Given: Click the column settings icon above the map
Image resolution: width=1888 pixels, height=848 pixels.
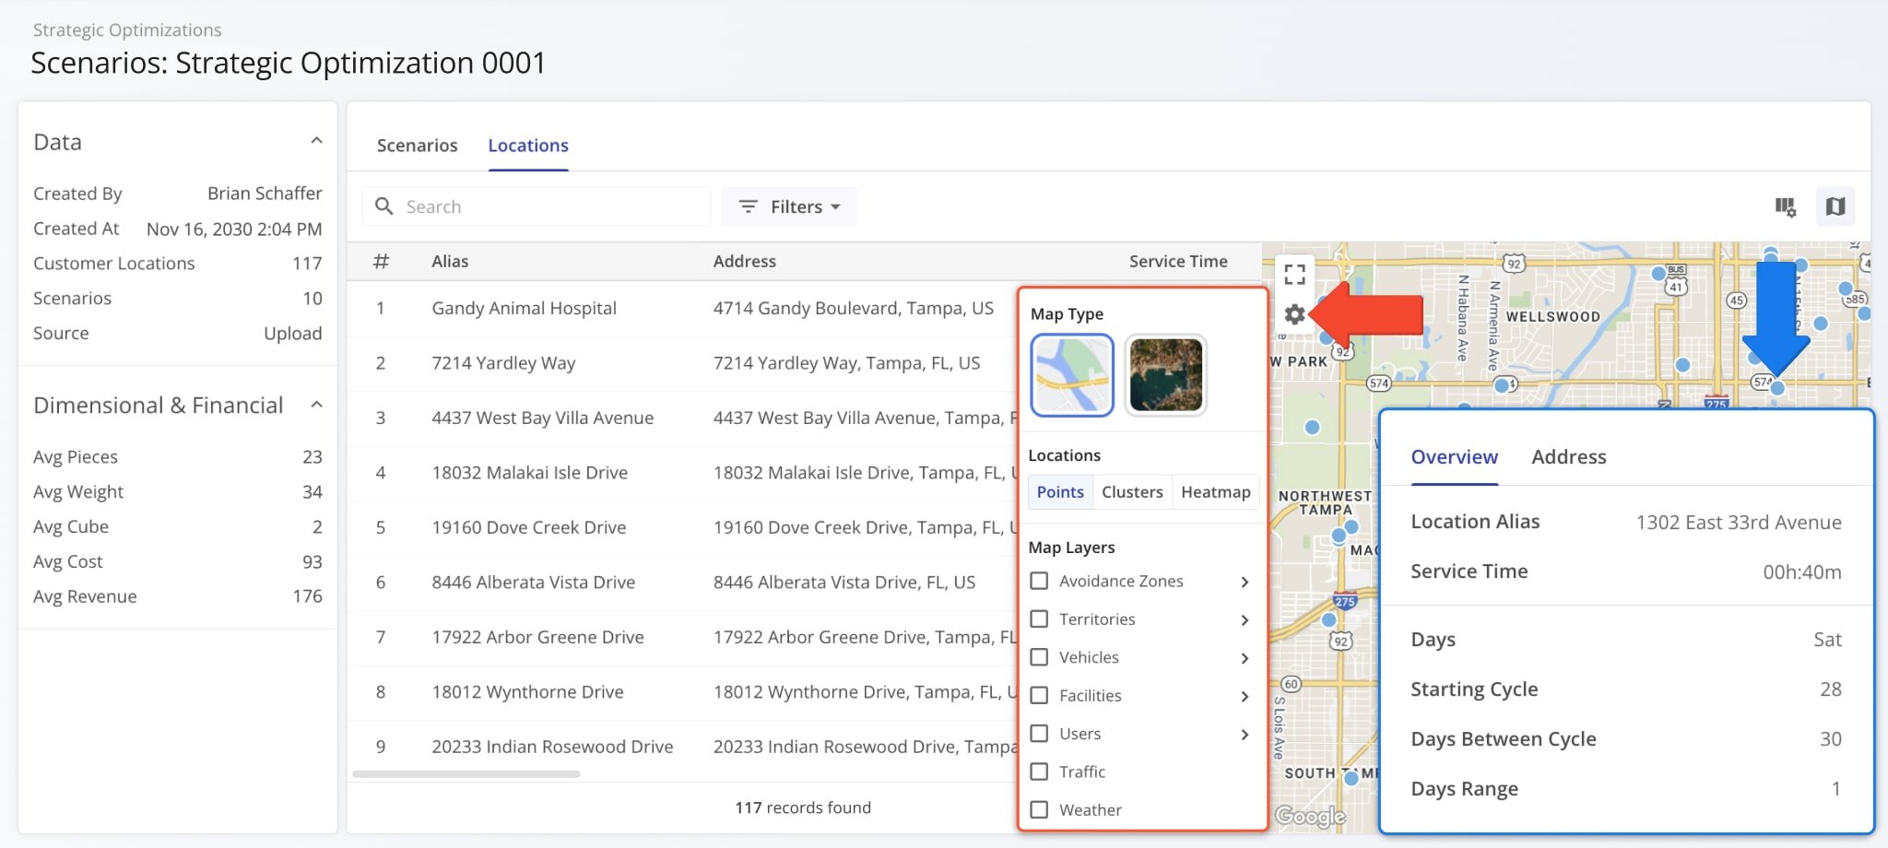Looking at the screenshot, I should coord(1784,206).
